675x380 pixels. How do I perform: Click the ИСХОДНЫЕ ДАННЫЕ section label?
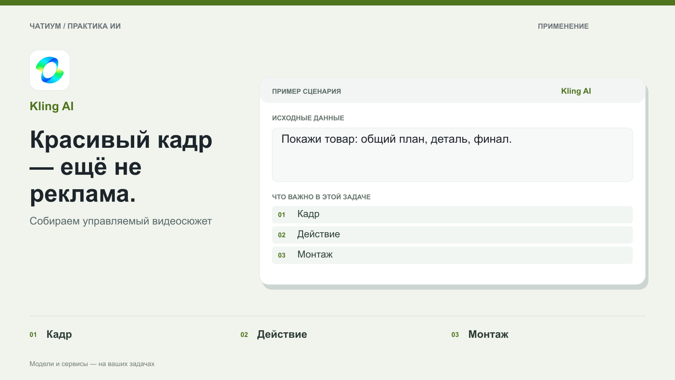pos(308,118)
